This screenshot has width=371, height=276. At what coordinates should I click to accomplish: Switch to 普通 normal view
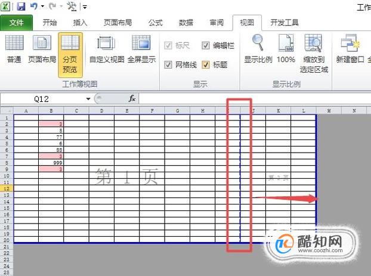tap(14, 49)
